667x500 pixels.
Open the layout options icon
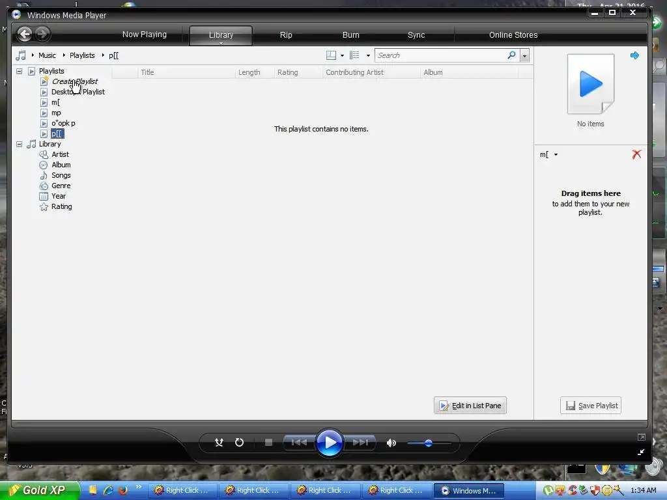click(331, 55)
